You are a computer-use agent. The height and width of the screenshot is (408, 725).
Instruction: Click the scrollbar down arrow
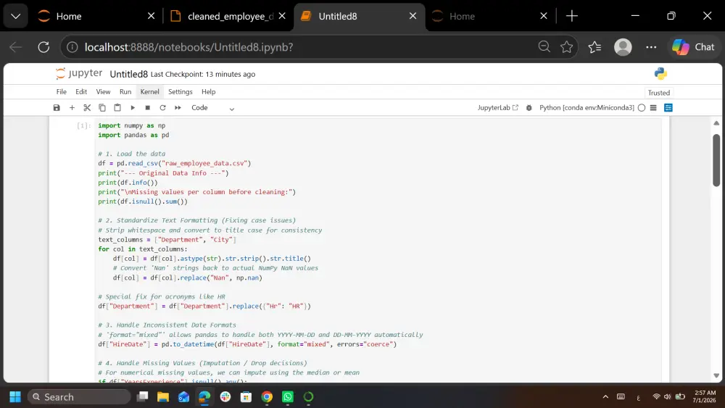716,375
